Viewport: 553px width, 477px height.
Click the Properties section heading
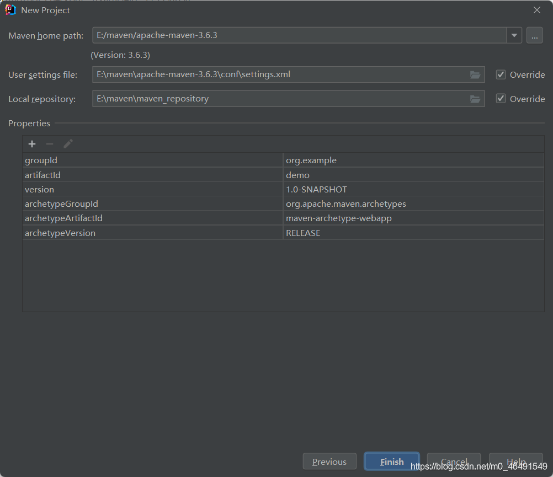[29, 124]
